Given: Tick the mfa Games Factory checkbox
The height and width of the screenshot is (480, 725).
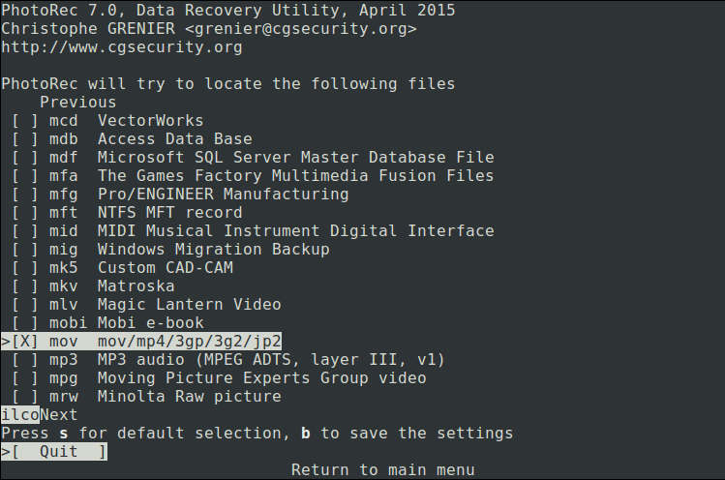Looking at the screenshot, I should (25, 176).
